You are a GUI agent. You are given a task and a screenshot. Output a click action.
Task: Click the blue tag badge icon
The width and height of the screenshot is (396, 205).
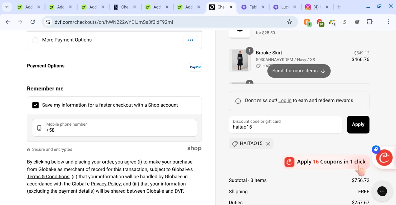pos(376,150)
